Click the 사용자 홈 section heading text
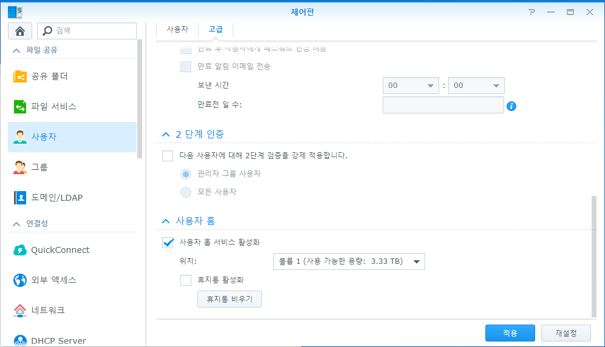Image resolution: width=605 pixels, height=347 pixels. pyautogui.click(x=195, y=221)
